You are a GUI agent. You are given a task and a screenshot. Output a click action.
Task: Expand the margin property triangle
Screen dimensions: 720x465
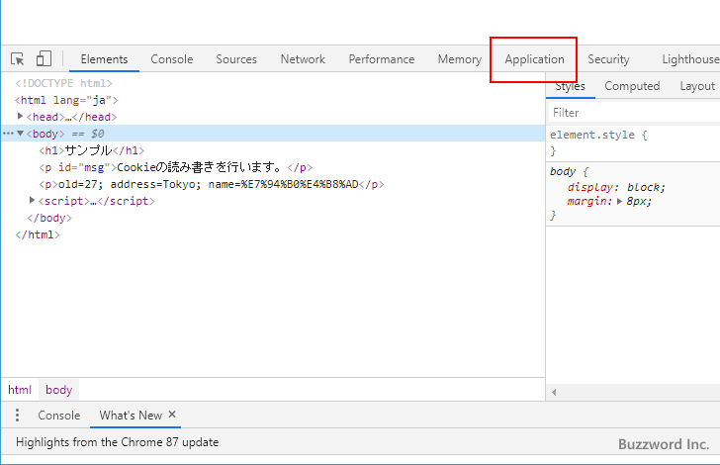pos(619,201)
